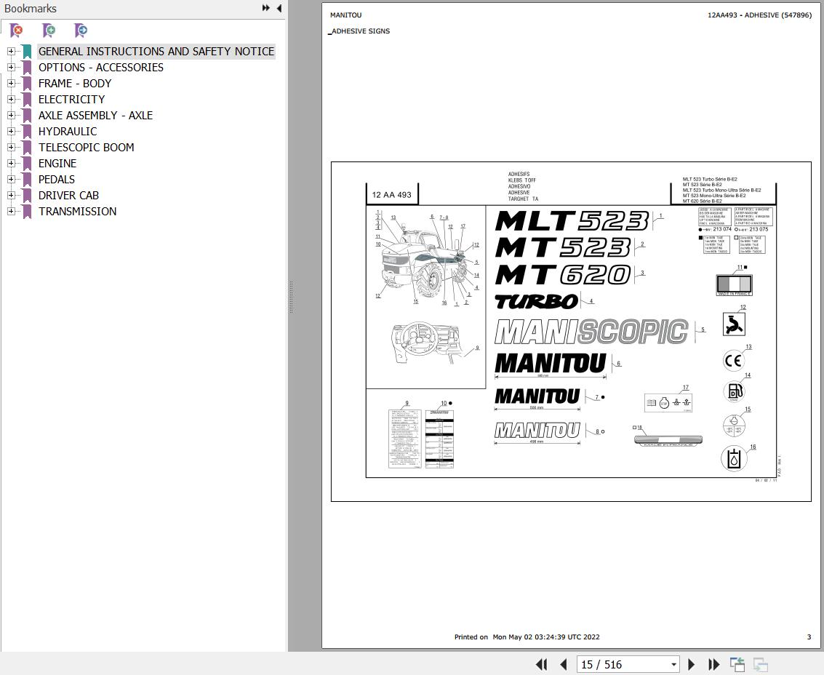This screenshot has height=675, width=824.
Task: Open the page number dropdown
Action: 673,665
